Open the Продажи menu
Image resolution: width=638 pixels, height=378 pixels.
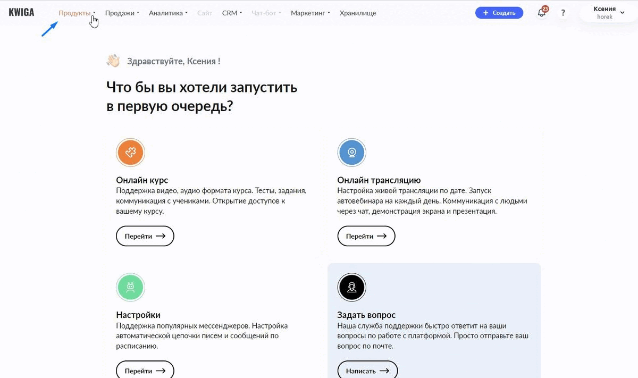click(122, 13)
